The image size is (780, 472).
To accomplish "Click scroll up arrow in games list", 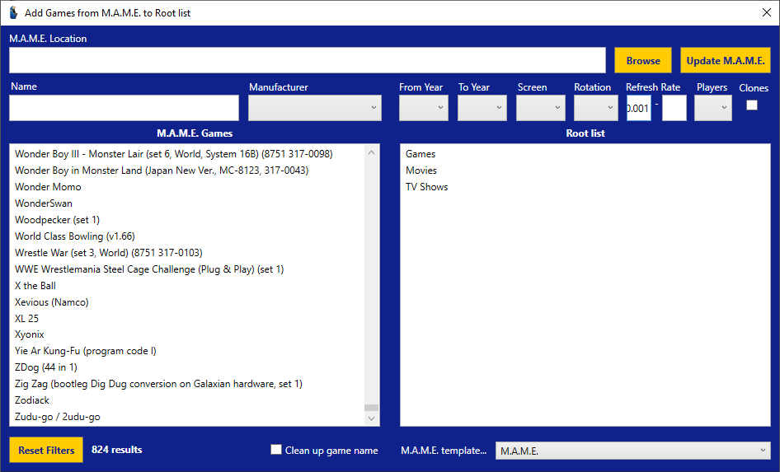I will point(371,152).
